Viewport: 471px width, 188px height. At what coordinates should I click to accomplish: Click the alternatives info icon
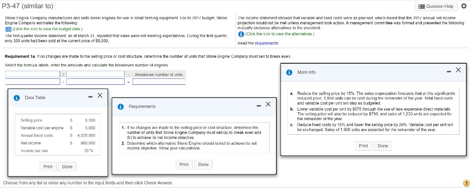[x=240, y=34]
